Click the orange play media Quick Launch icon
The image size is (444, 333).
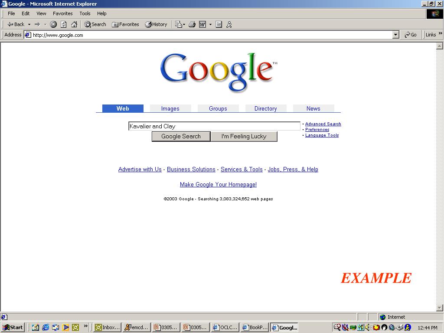65,327
